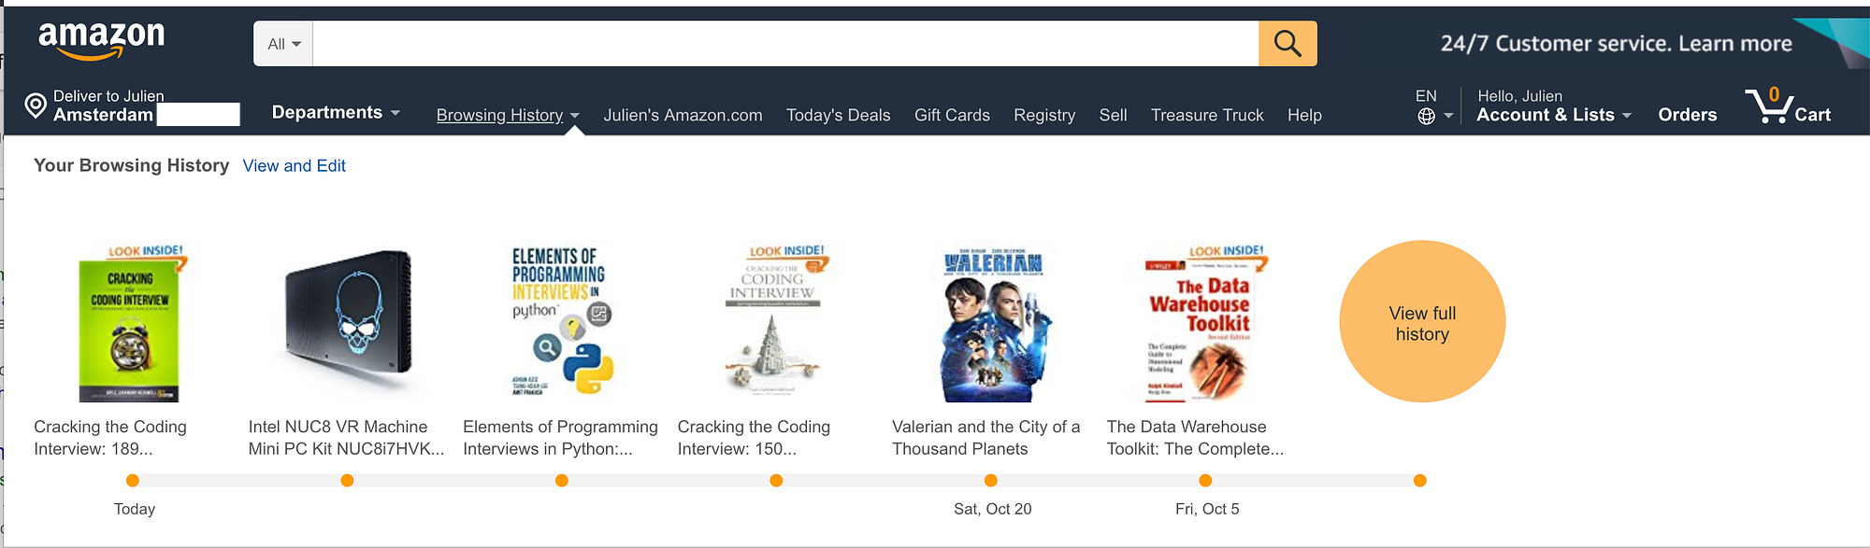Click into the search text field
The image size is (1870, 548).
click(785, 44)
